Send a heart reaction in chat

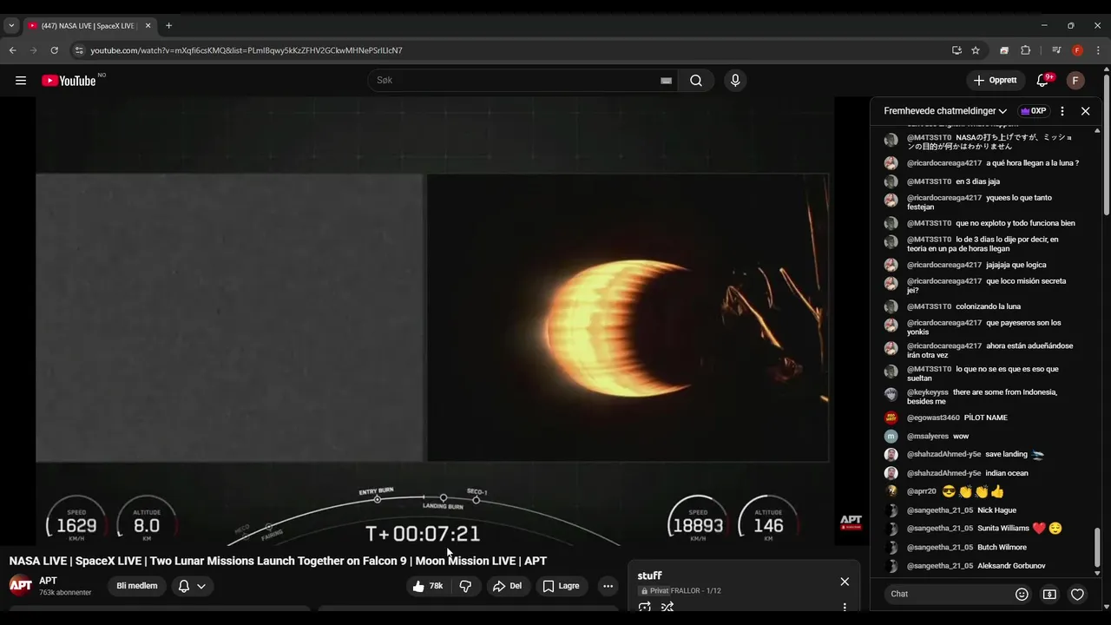1077,594
